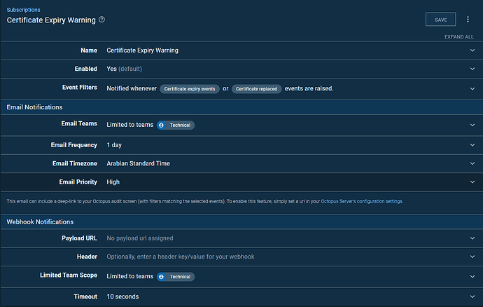The image size is (483, 307).
Task: Click EXPAND ALL
Action: 459,36
